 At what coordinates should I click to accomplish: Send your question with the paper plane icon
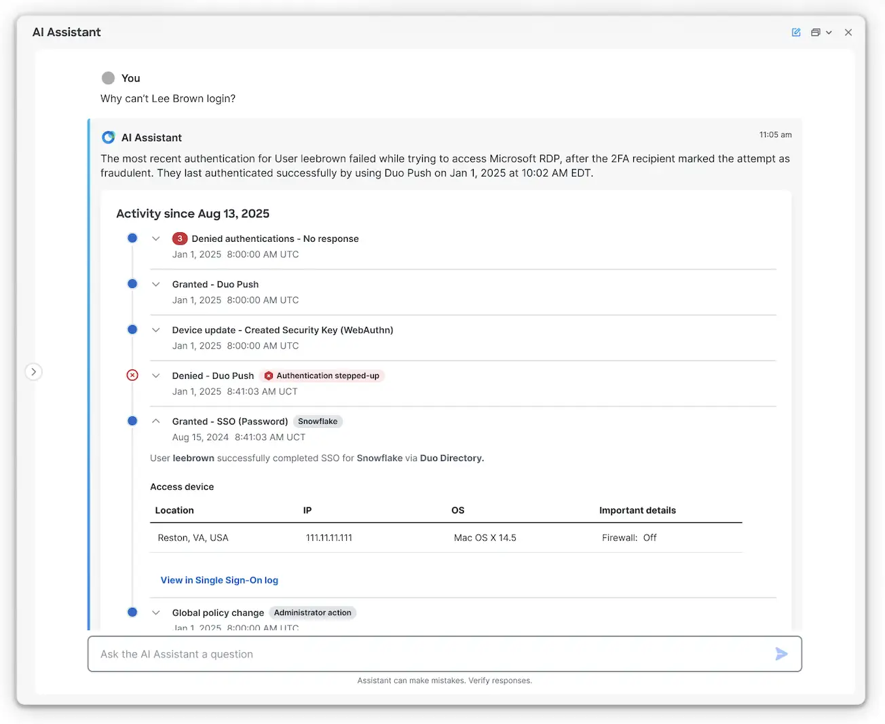point(781,654)
